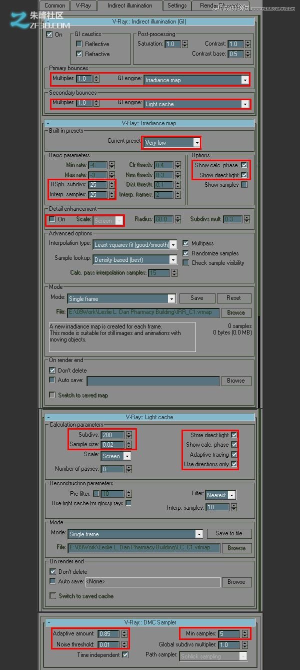Click the irradiance map Reset button

233,298
